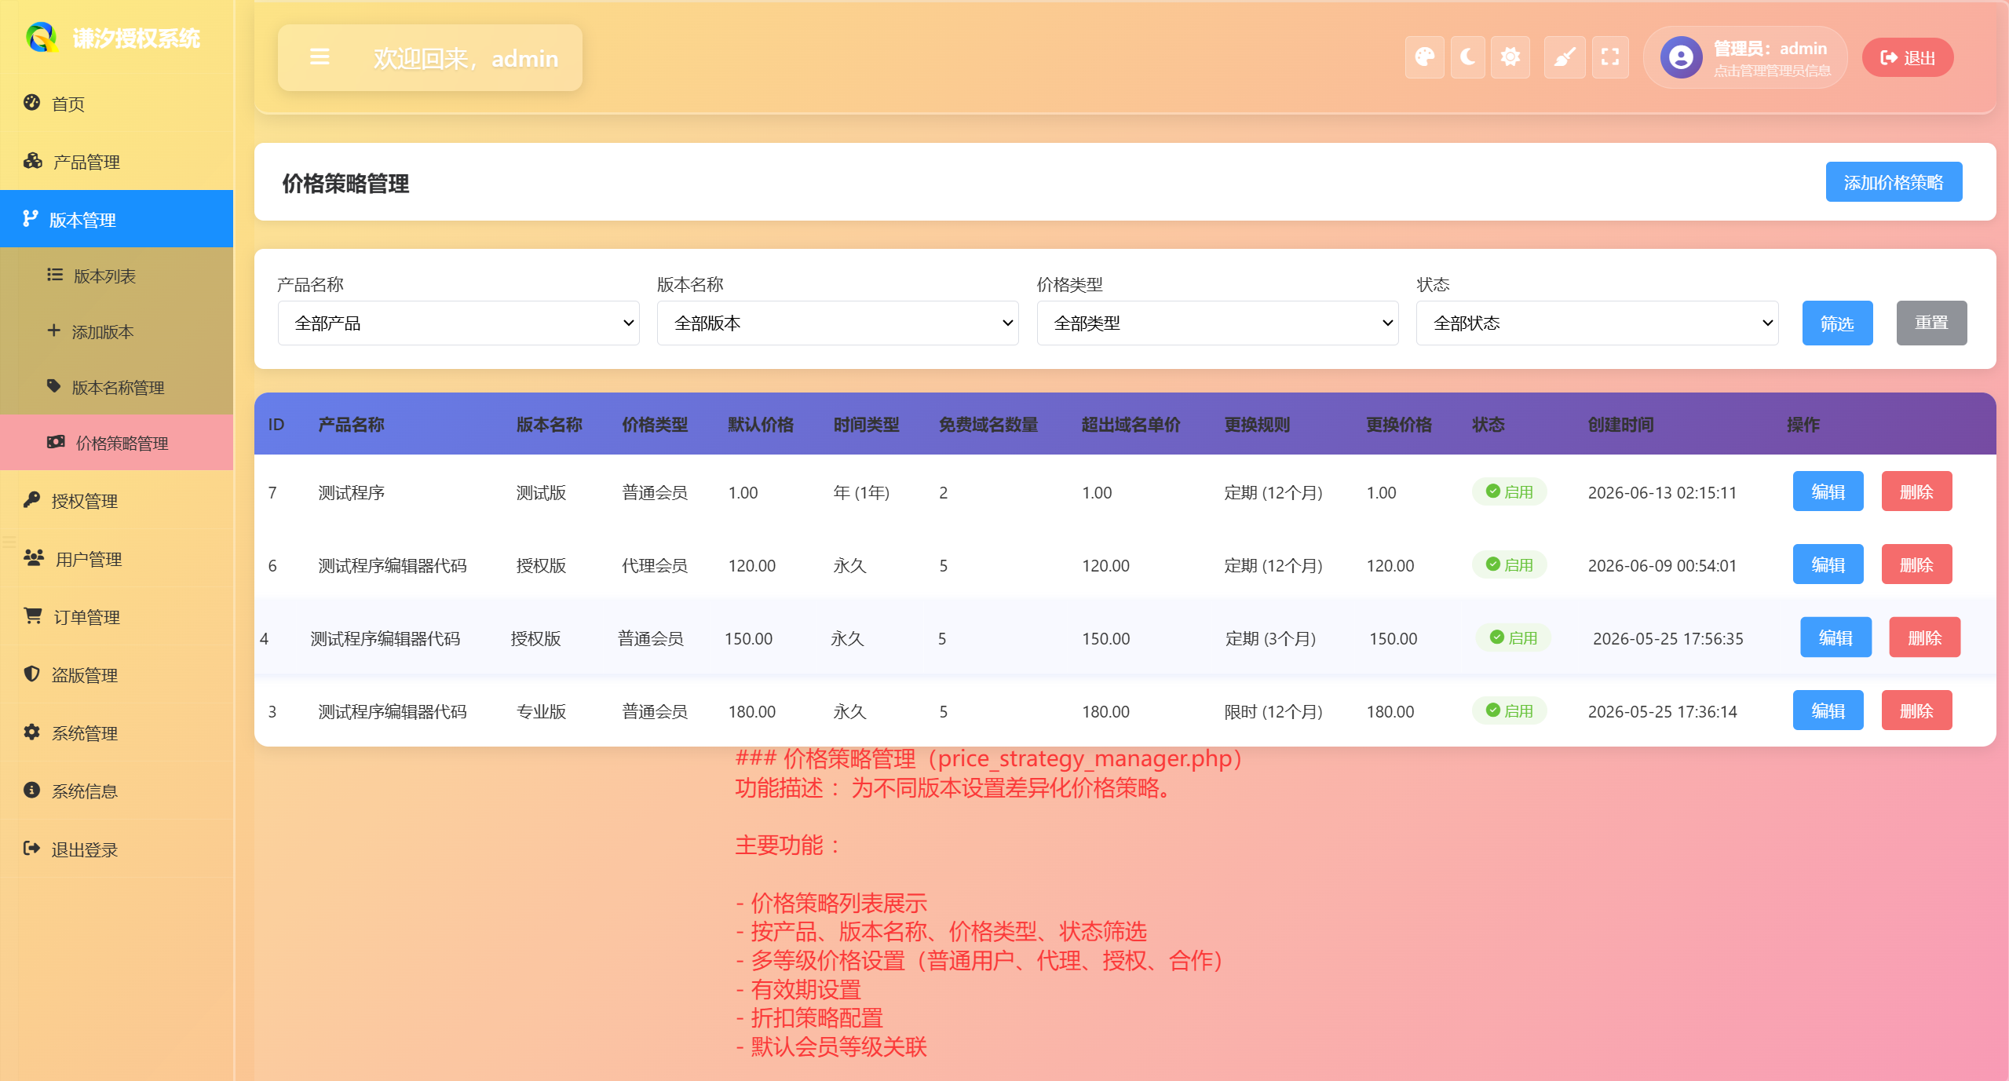Collapse the 版本管理 sidebar section
The width and height of the screenshot is (2009, 1081).
[116, 219]
